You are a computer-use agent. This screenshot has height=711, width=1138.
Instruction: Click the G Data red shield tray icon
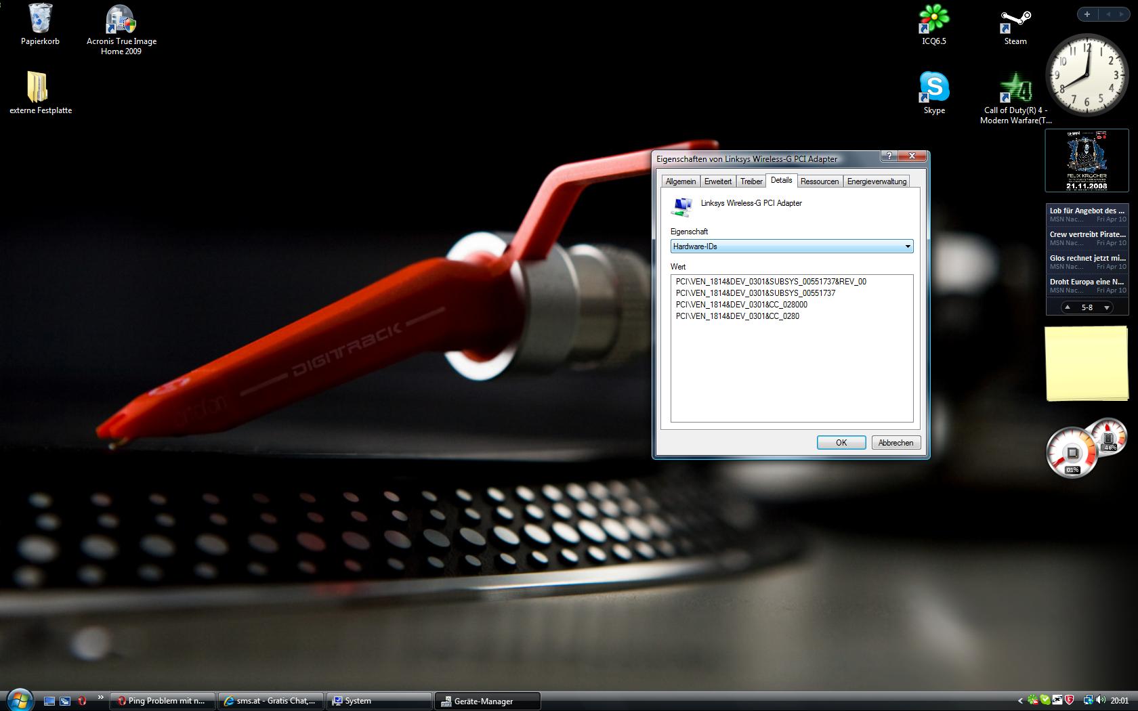(1069, 701)
